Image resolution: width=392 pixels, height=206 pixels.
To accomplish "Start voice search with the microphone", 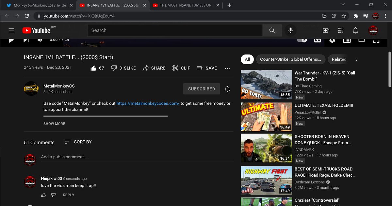I will pyautogui.click(x=290, y=30).
